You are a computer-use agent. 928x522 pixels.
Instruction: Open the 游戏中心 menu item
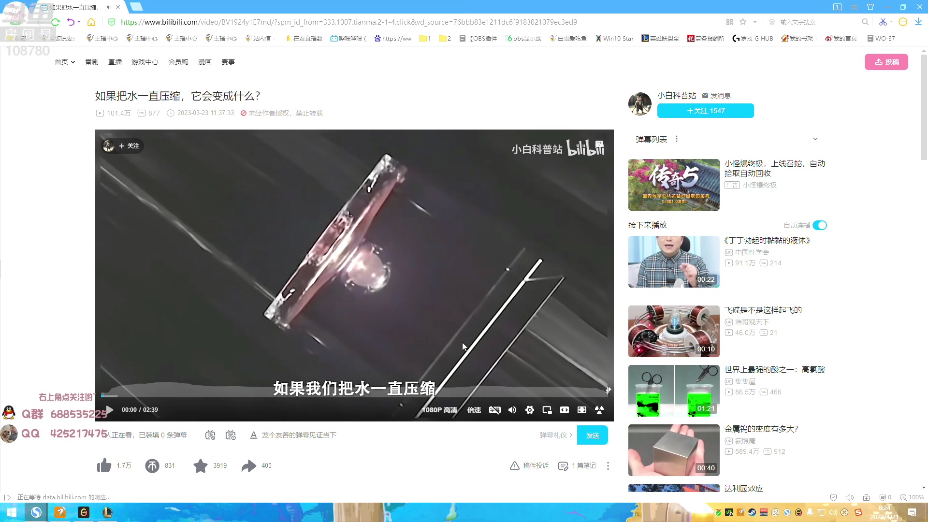(x=144, y=62)
